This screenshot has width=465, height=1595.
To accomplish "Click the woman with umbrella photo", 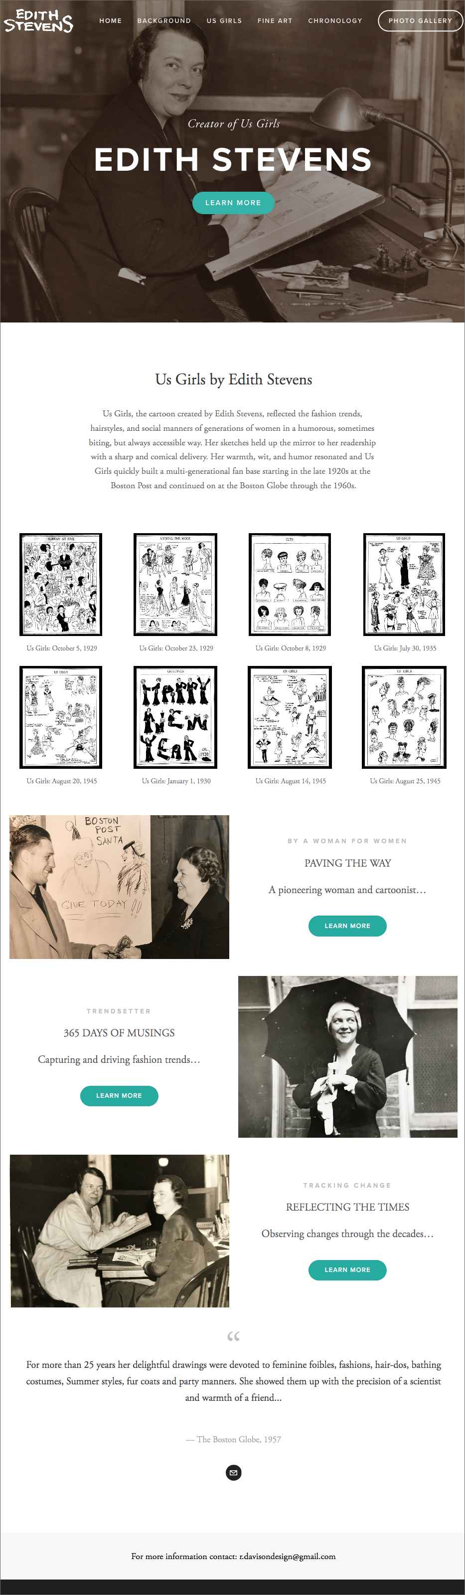I will 347,1056.
